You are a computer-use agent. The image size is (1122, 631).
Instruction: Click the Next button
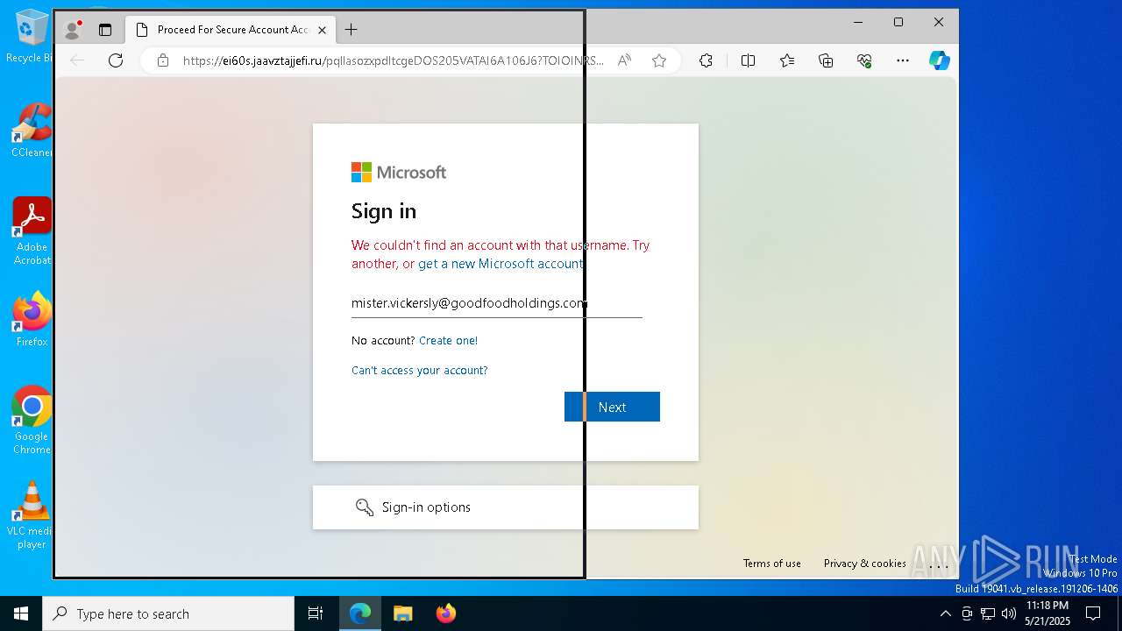[x=612, y=407]
